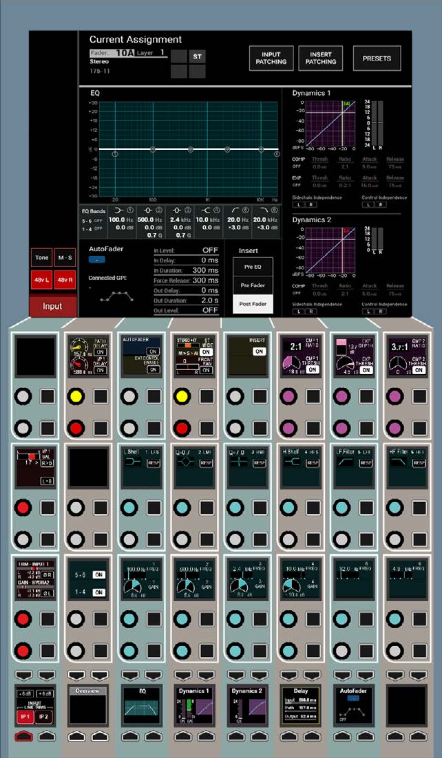Toggle PATH DELAY ON button
The width and height of the screenshot is (442, 758).
[x=101, y=352]
